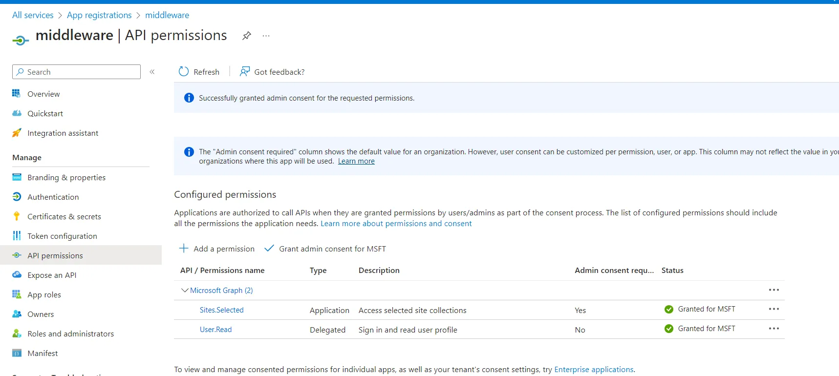Click the Microsoft Graph (2) link
The height and width of the screenshot is (376, 839).
[x=221, y=290]
